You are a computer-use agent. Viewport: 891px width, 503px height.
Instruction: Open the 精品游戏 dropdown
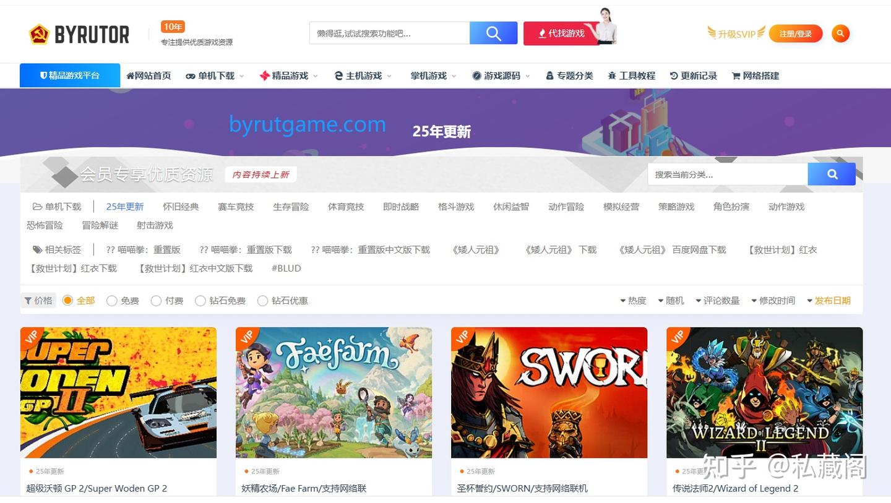288,75
